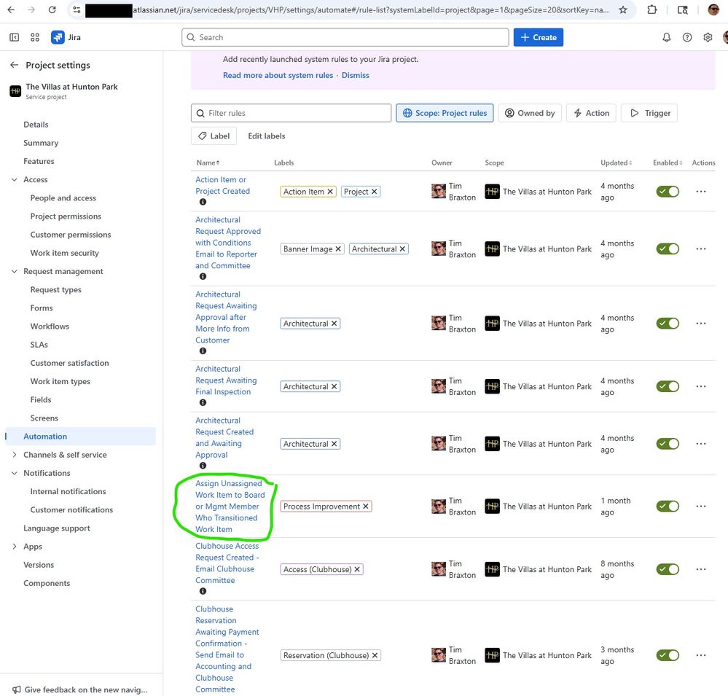Click Edit labels button

(x=267, y=136)
